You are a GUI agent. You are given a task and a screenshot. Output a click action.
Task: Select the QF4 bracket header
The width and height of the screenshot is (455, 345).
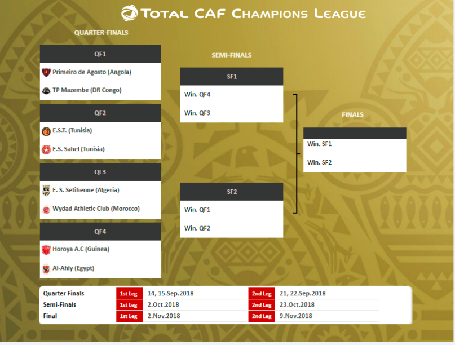pyautogui.click(x=100, y=232)
